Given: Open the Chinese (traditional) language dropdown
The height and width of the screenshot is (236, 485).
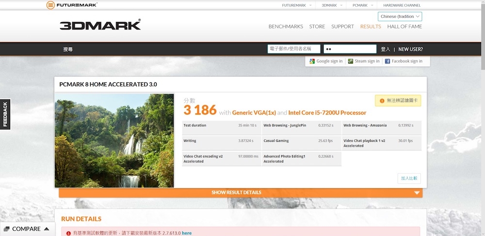Looking at the screenshot, I should (x=400, y=16).
